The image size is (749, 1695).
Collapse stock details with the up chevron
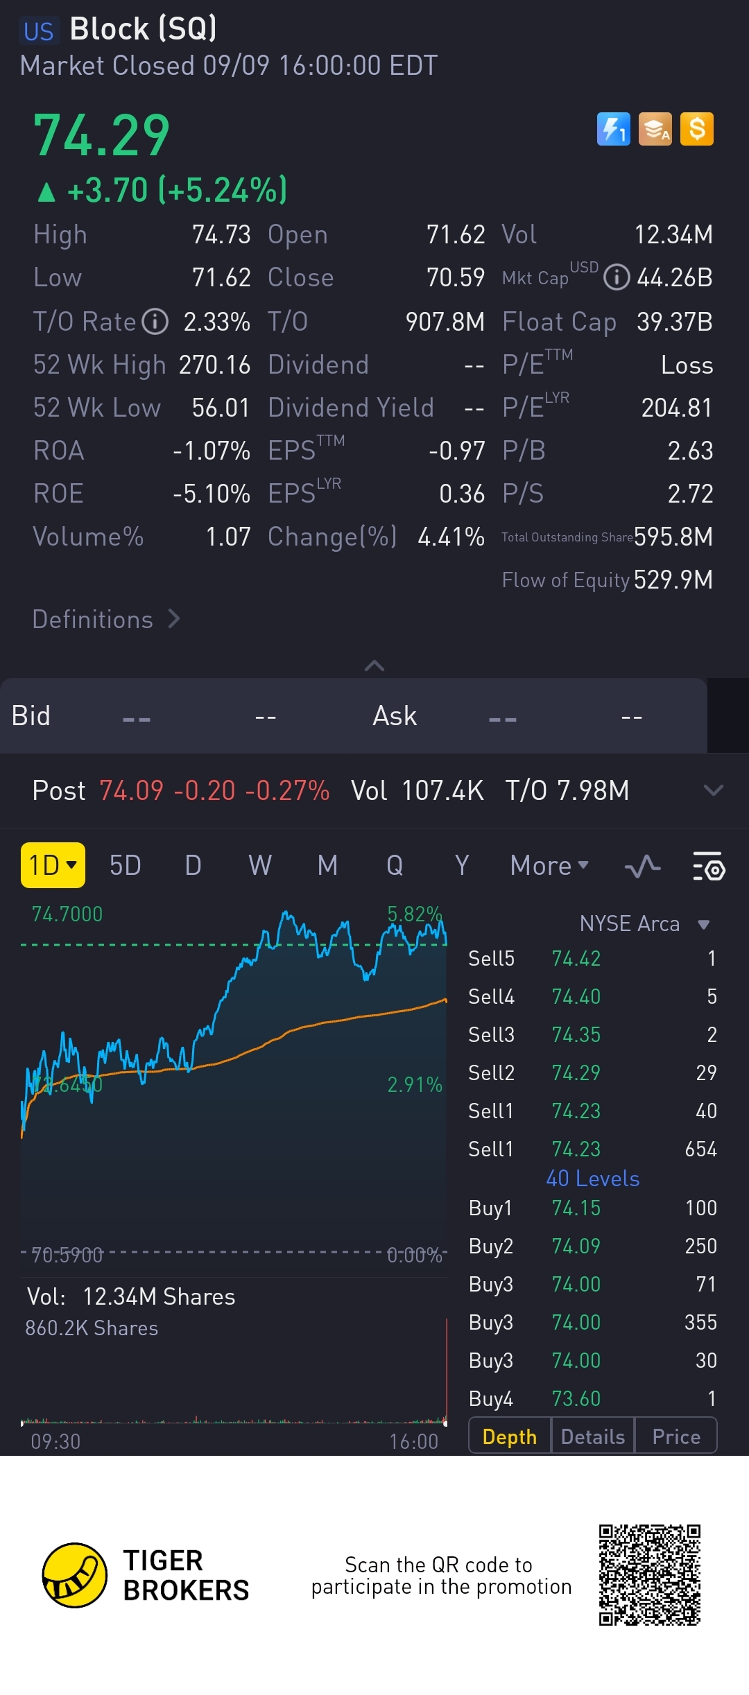coord(374,666)
